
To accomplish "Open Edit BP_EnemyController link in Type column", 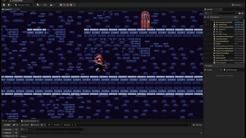I will 239,22.
